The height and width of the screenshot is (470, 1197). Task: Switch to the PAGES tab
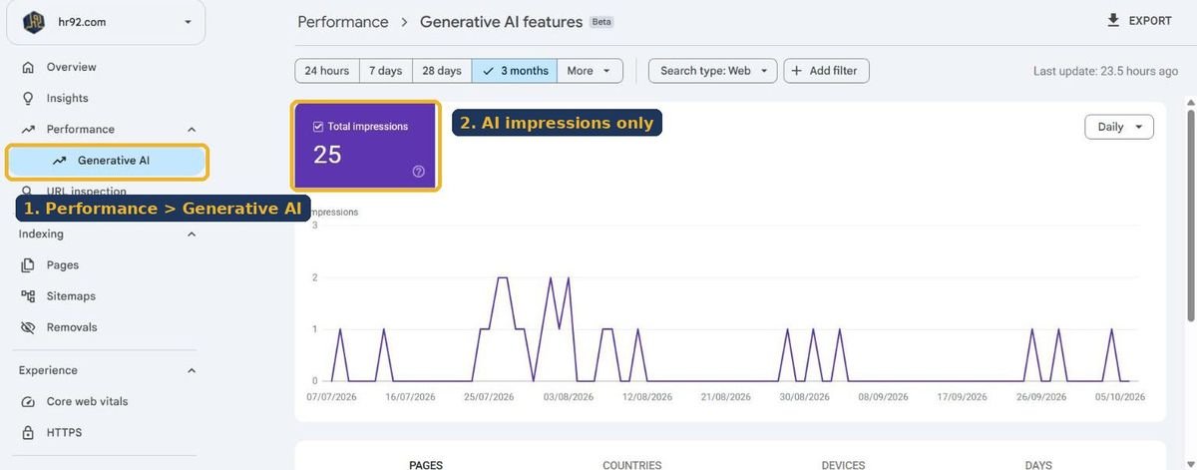click(x=426, y=465)
